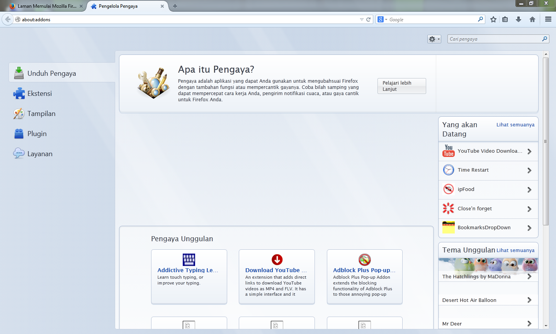Viewport: 556px width, 334px height.
Task: Click the Time Restart clock icon
Action: click(449, 170)
